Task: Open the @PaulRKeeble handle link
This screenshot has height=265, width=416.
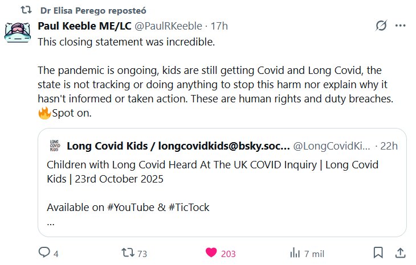Action: pos(169,26)
